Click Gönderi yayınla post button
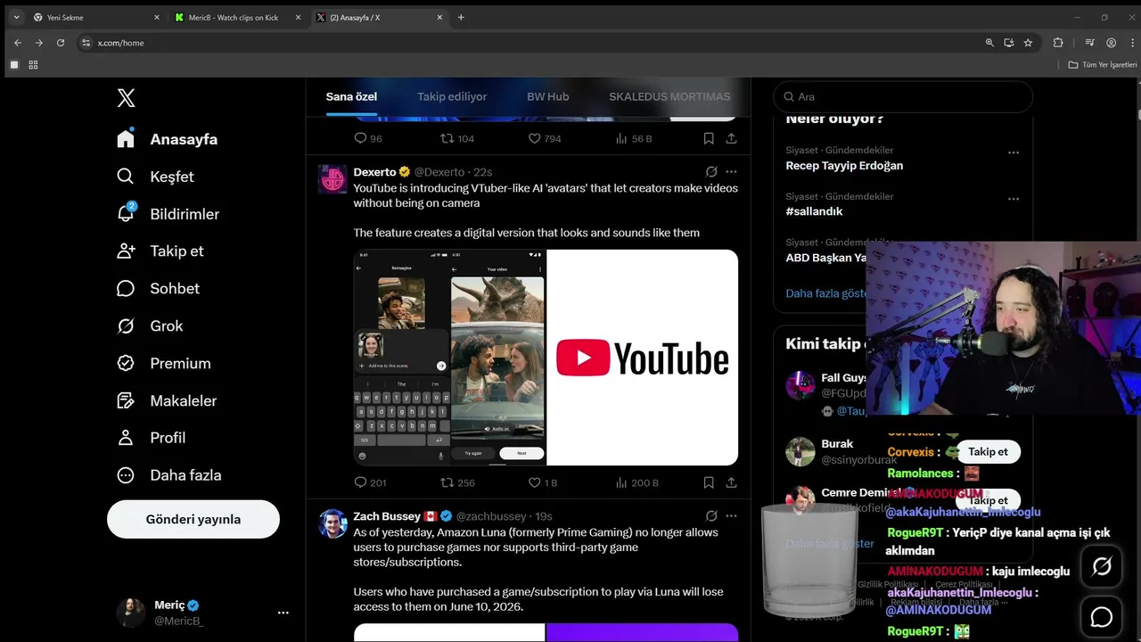The image size is (1141, 642). click(x=193, y=519)
